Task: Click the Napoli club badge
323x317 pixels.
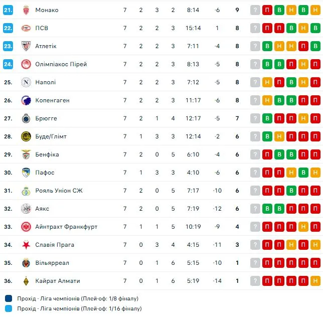Action: click(x=26, y=82)
